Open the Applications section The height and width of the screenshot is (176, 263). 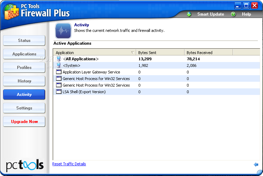24,54
